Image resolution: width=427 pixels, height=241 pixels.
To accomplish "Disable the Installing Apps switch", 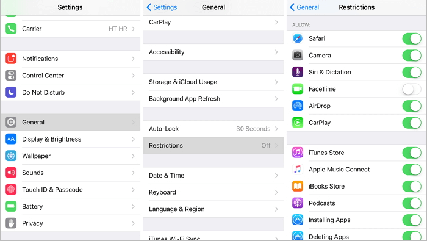I will click(x=412, y=220).
